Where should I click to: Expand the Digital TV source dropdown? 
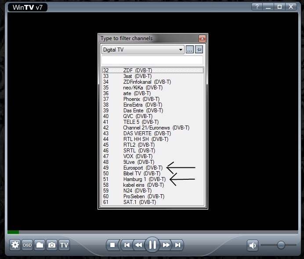point(143,50)
